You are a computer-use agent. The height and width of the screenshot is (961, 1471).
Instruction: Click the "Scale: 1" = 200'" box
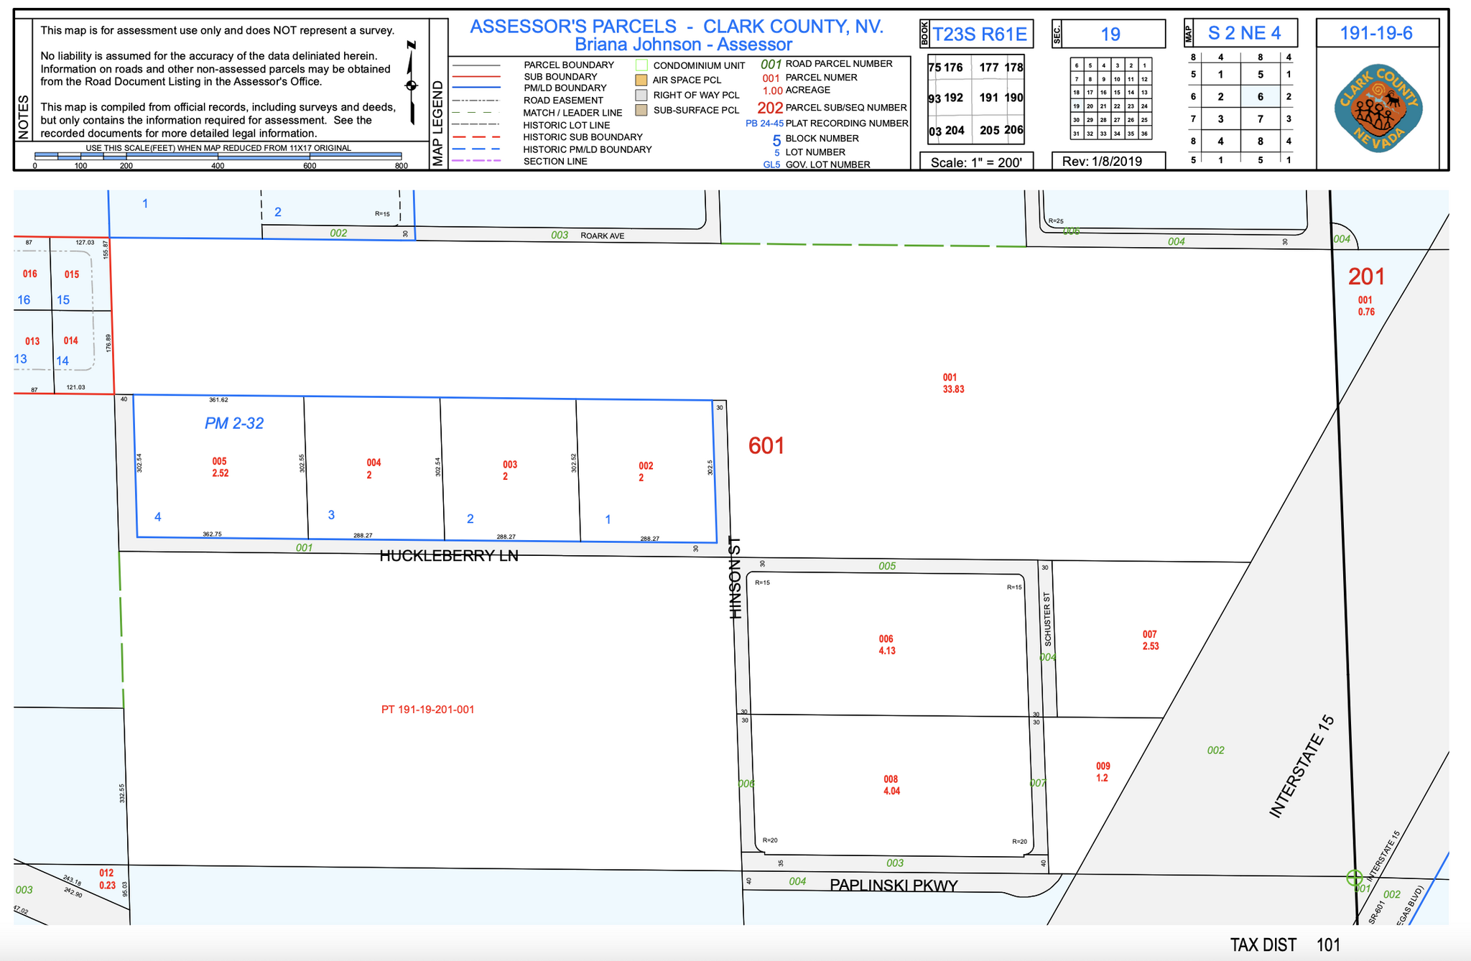976,162
